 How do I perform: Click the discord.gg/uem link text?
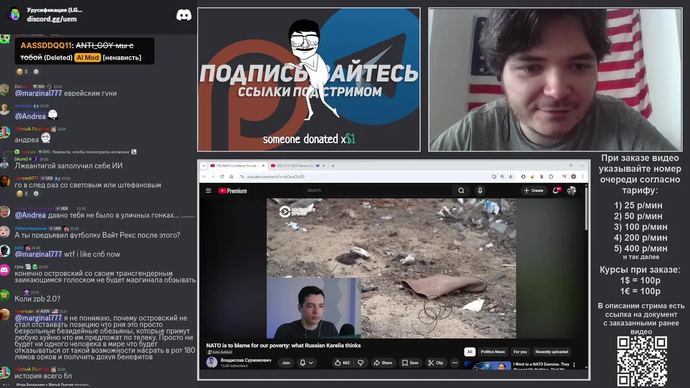[52, 19]
